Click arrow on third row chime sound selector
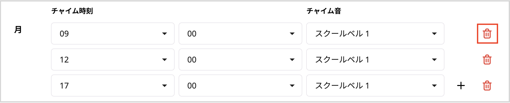 click(434, 86)
